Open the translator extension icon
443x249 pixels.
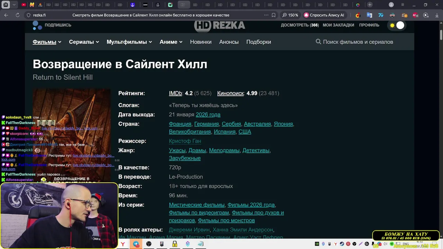(369, 15)
